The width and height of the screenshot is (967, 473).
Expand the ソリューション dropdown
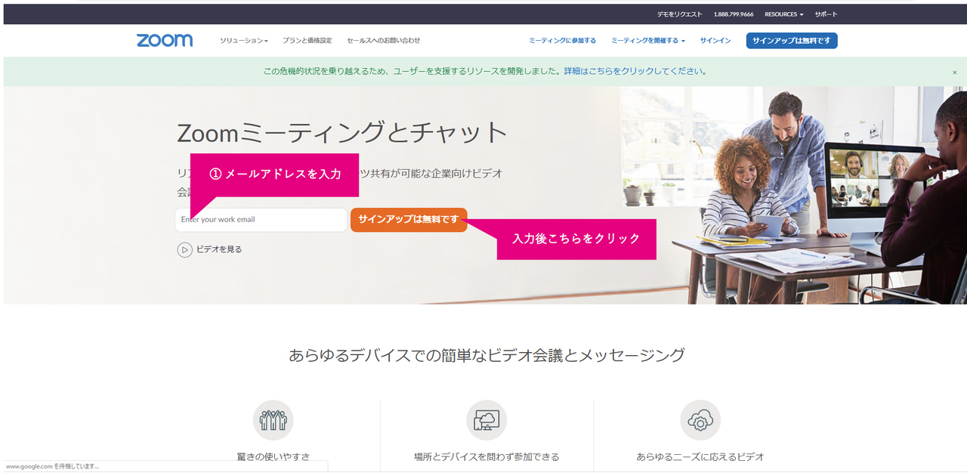point(244,41)
